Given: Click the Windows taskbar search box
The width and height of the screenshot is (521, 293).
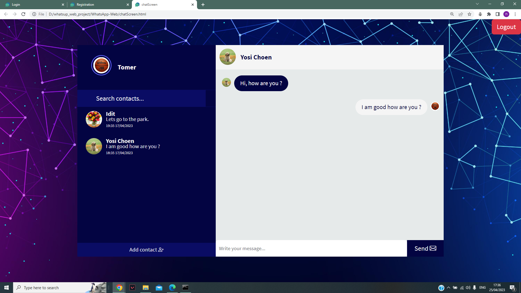Looking at the screenshot, I should click(x=60, y=288).
